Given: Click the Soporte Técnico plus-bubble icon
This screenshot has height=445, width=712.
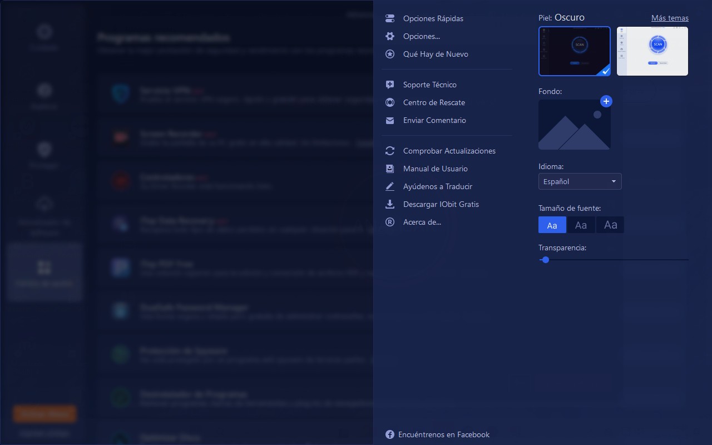Looking at the screenshot, I should [390, 85].
